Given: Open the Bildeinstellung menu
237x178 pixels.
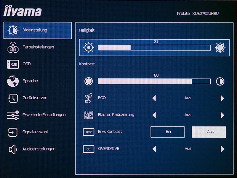Looking at the screenshot, I should (38, 30).
